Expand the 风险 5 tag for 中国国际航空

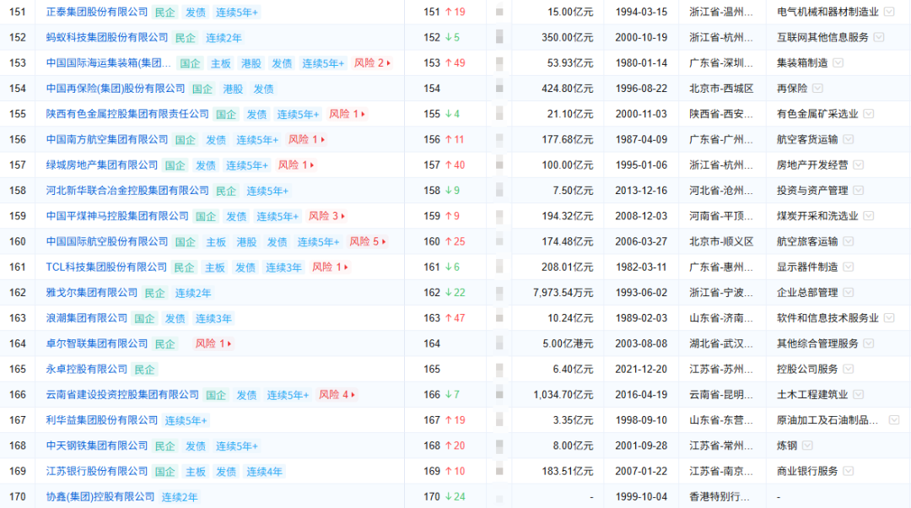pyautogui.click(x=367, y=242)
